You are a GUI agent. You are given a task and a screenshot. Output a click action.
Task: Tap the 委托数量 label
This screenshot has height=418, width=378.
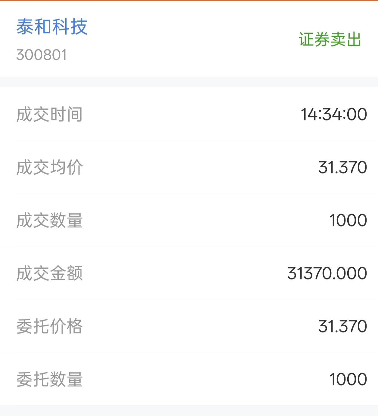point(50,379)
